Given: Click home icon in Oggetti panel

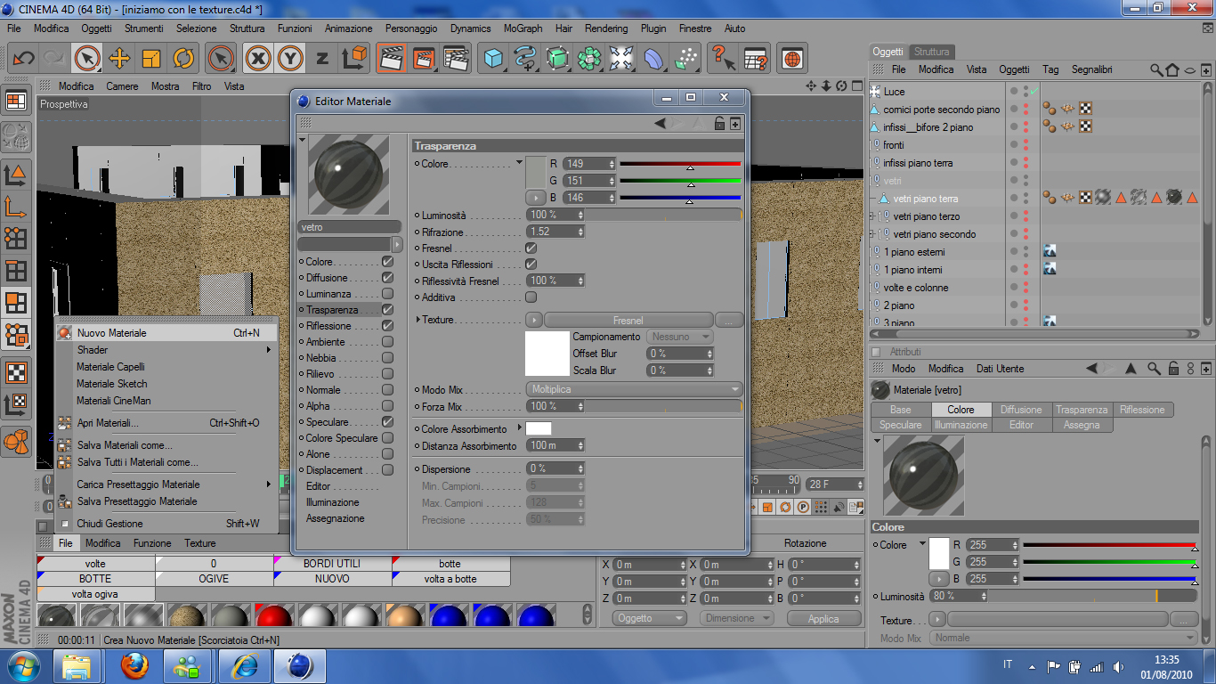Looking at the screenshot, I should point(1172,69).
